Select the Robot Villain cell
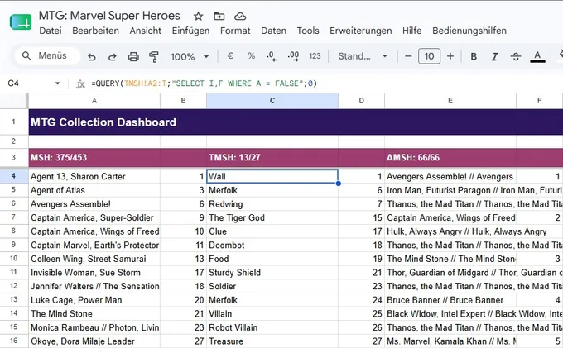 (x=272, y=327)
